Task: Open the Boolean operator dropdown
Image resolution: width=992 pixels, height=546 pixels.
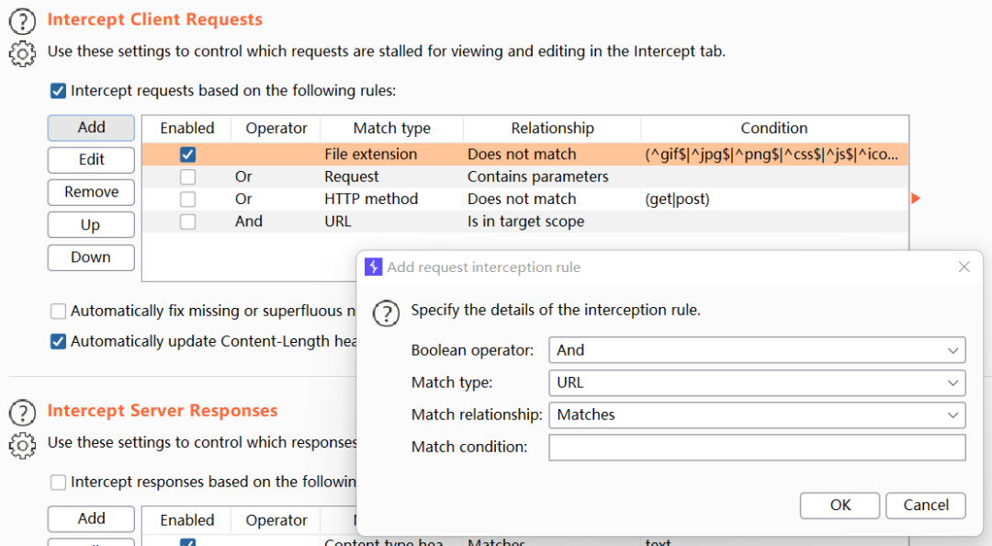Action: tap(757, 350)
